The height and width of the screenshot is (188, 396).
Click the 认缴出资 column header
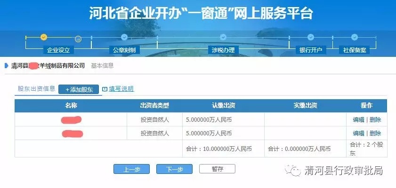(x=223, y=106)
